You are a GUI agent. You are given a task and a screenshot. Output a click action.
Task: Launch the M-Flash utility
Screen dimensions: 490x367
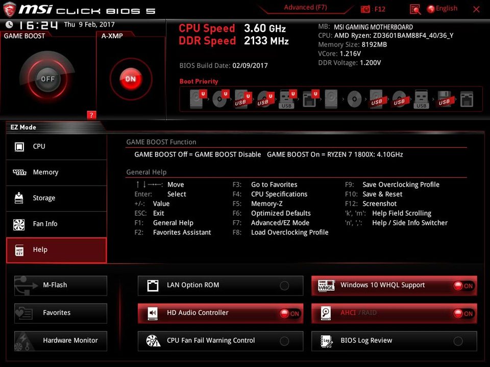[x=61, y=285]
